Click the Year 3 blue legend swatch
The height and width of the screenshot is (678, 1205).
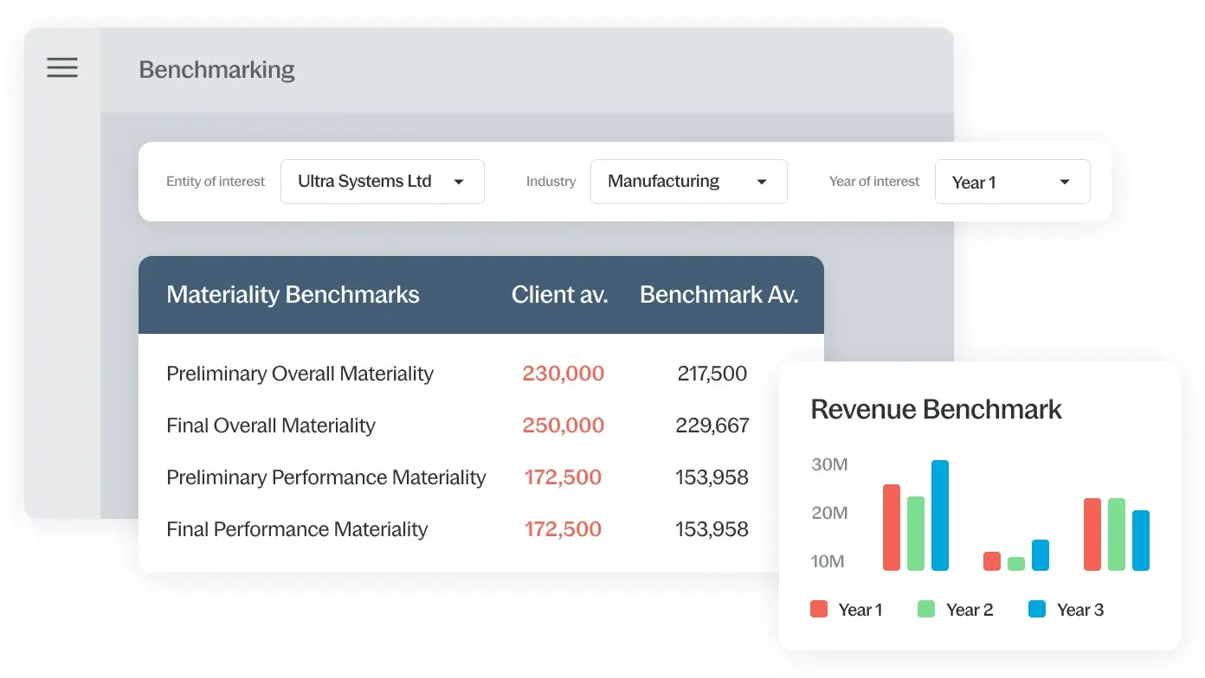point(1037,610)
